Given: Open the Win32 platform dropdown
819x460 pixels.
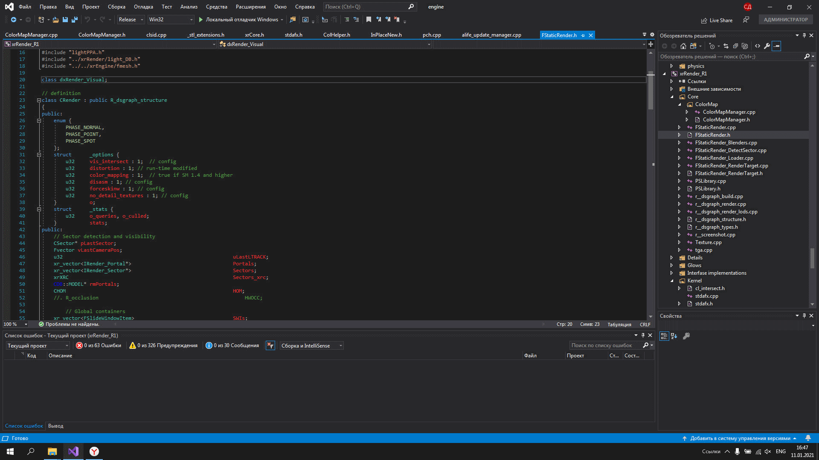Looking at the screenshot, I should tap(171, 20).
